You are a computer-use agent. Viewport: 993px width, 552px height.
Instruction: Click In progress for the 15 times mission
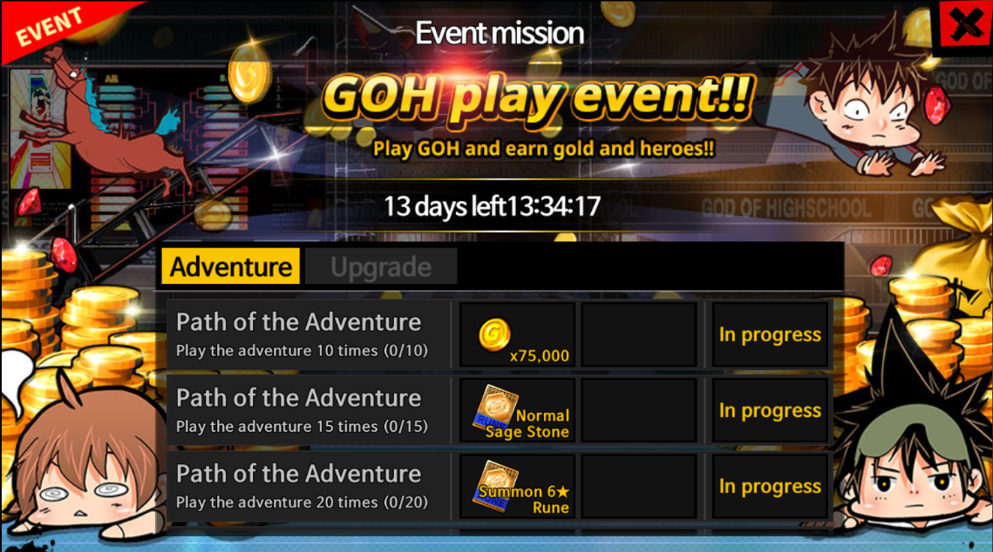point(770,410)
